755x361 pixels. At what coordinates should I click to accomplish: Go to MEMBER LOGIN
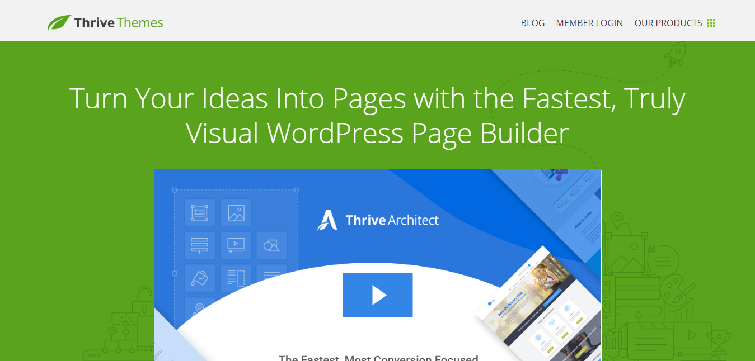click(589, 23)
